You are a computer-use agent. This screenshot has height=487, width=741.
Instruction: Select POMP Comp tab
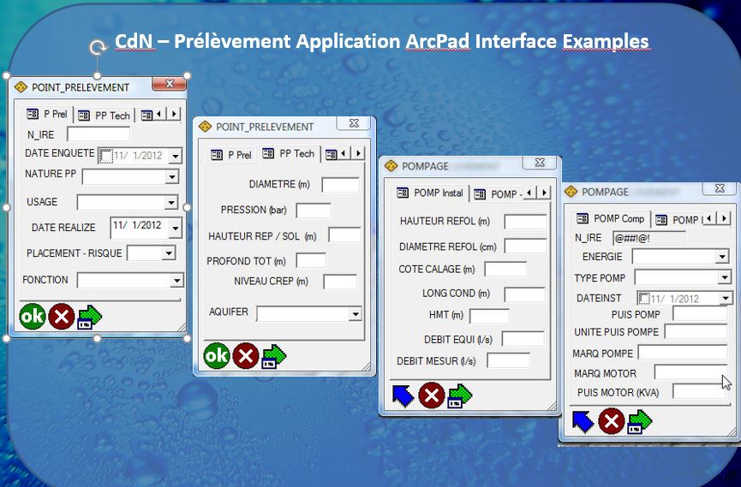pos(611,218)
